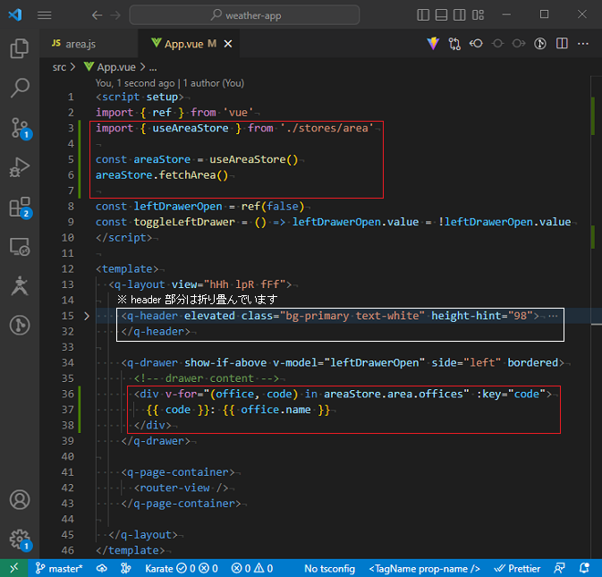Click 'toggleLeftDrawer' on line 9
The height and width of the screenshot is (577, 602).
coord(184,222)
